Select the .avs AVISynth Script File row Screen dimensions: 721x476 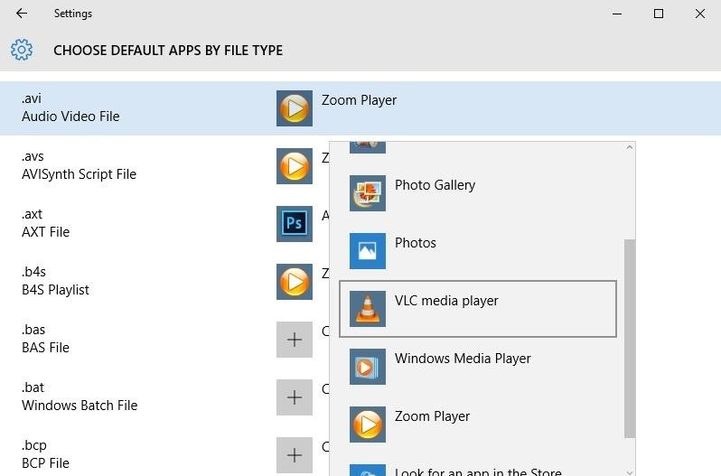pyautogui.click(x=164, y=166)
